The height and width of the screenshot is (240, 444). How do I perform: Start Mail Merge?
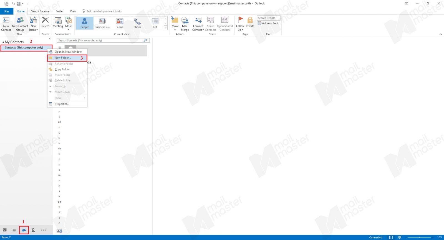[x=185, y=24]
